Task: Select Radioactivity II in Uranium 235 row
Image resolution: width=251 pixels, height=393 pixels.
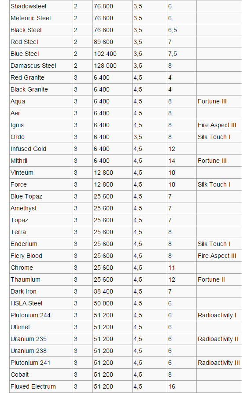Action: point(218,339)
